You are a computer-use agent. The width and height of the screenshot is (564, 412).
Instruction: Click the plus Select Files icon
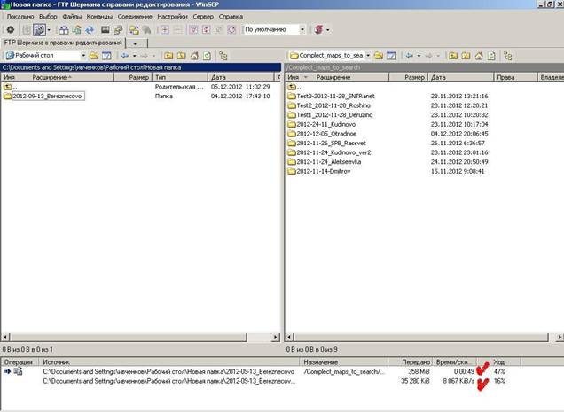[x=165, y=30]
